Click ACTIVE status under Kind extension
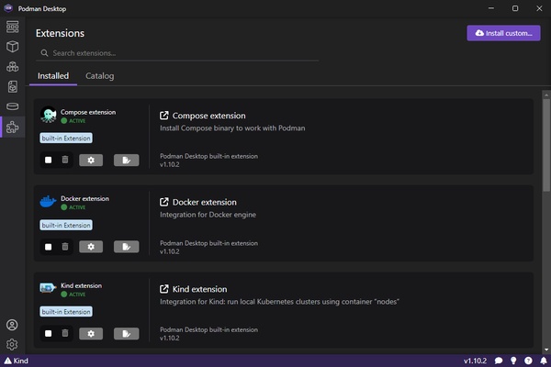Image resolution: width=551 pixels, height=367 pixels. pos(73,295)
